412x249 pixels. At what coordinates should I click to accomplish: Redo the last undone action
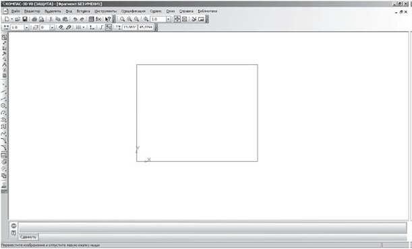click(x=82, y=19)
